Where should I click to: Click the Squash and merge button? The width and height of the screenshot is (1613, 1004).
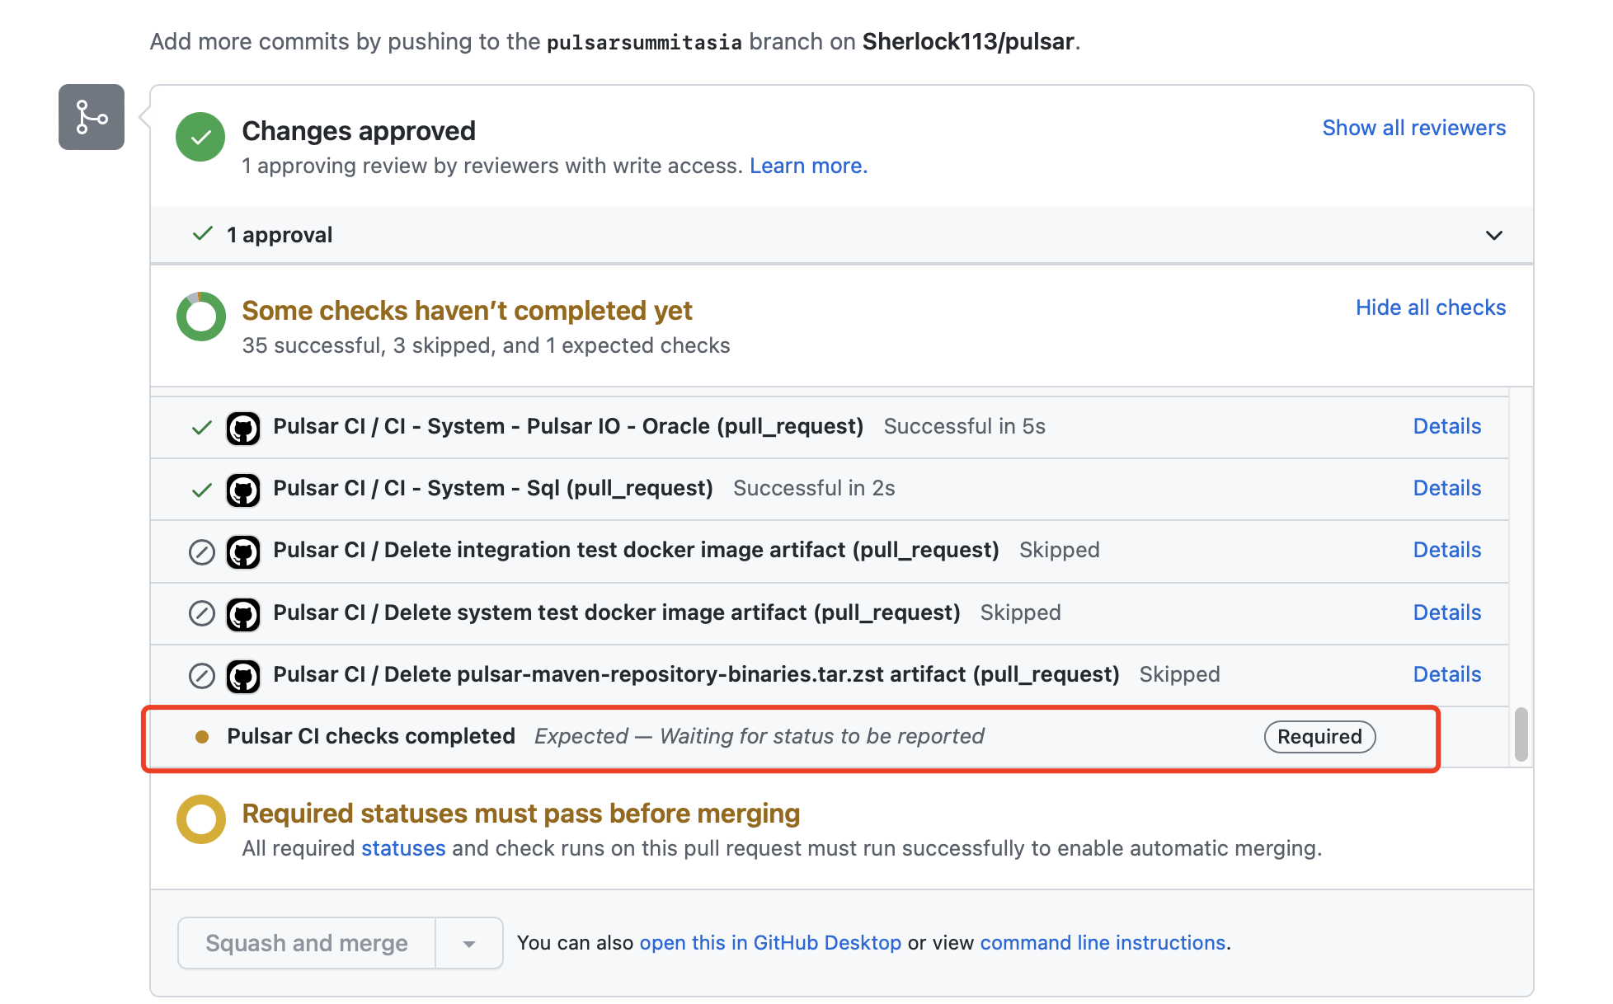point(307,943)
